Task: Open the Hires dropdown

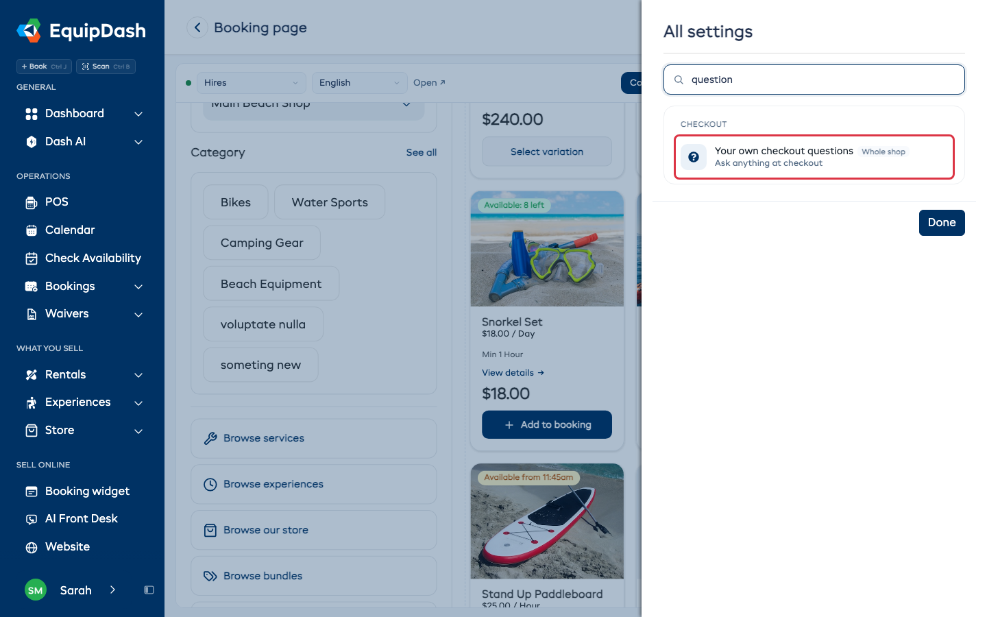Action: pos(252,83)
